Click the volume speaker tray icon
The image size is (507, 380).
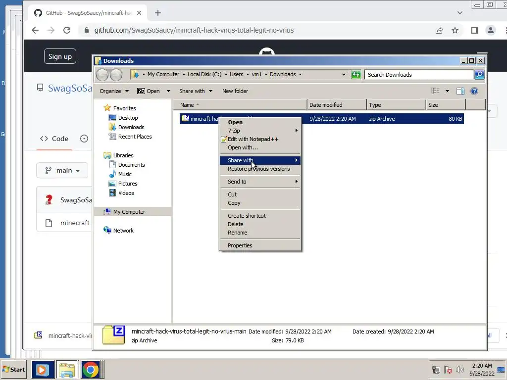[x=459, y=370]
